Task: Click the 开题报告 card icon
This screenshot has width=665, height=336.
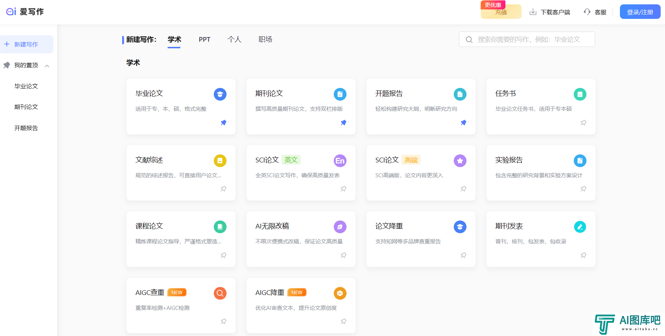Action: click(x=460, y=94)
